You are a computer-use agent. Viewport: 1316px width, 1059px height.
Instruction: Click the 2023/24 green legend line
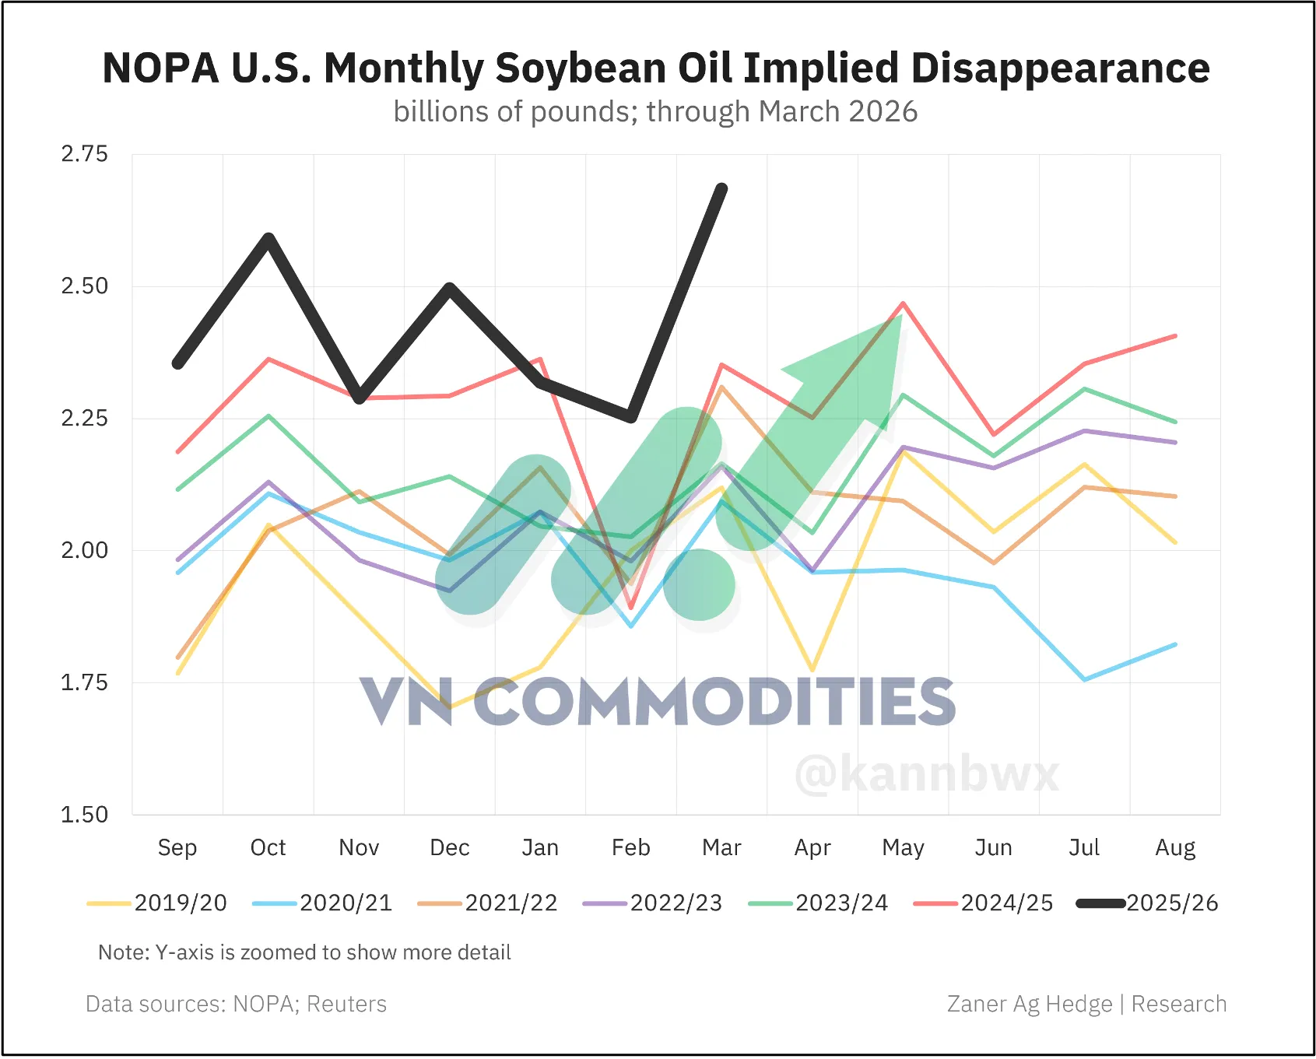click(x=770, y=903)
